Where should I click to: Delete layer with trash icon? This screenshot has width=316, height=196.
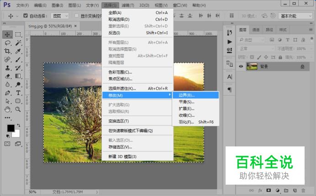[303, 191]
